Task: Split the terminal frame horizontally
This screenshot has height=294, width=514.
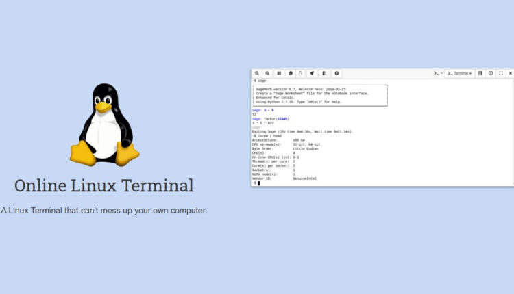Action: tap(480, 73)
